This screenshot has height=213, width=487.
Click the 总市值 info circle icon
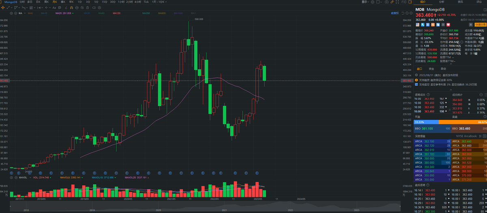tap(461, 42)
